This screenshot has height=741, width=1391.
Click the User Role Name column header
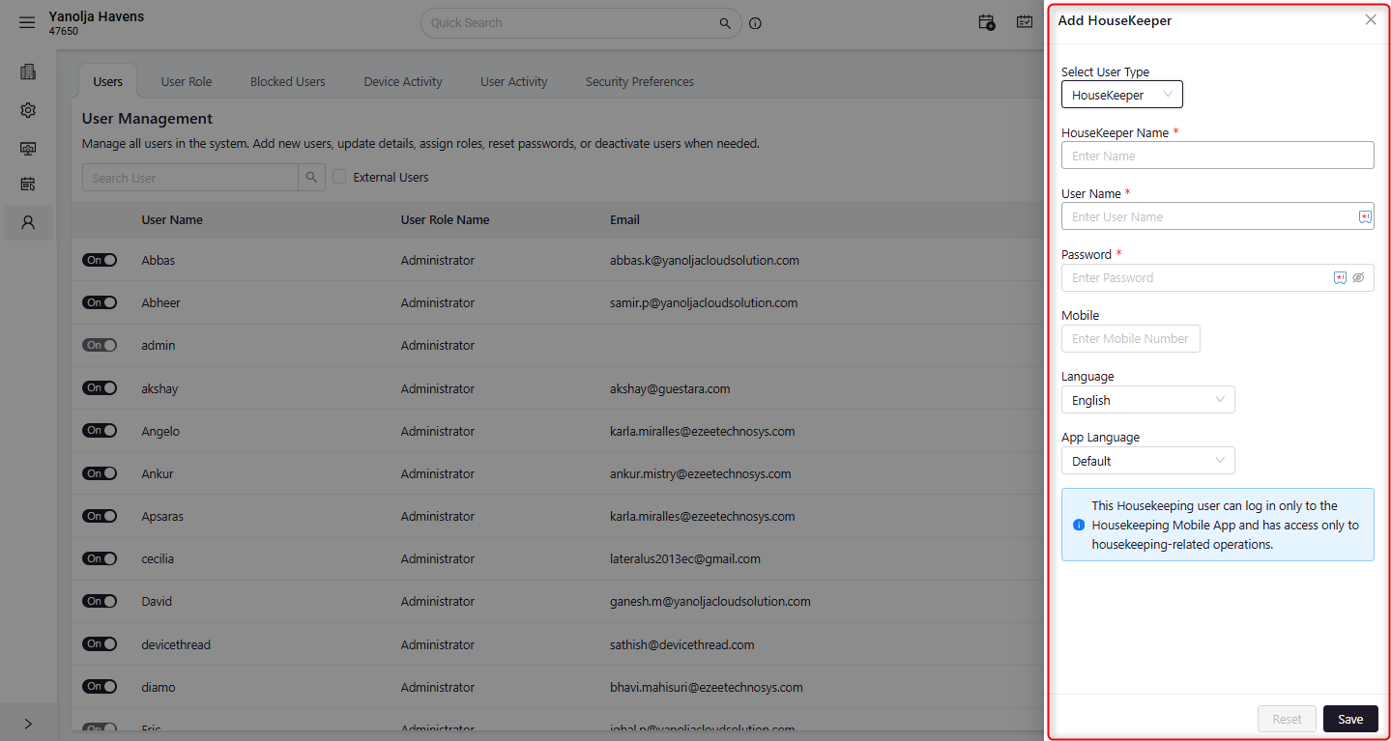coord(445,219)
